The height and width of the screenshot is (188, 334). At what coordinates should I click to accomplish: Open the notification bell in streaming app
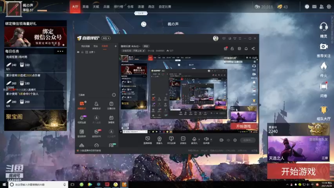[246, 48]
